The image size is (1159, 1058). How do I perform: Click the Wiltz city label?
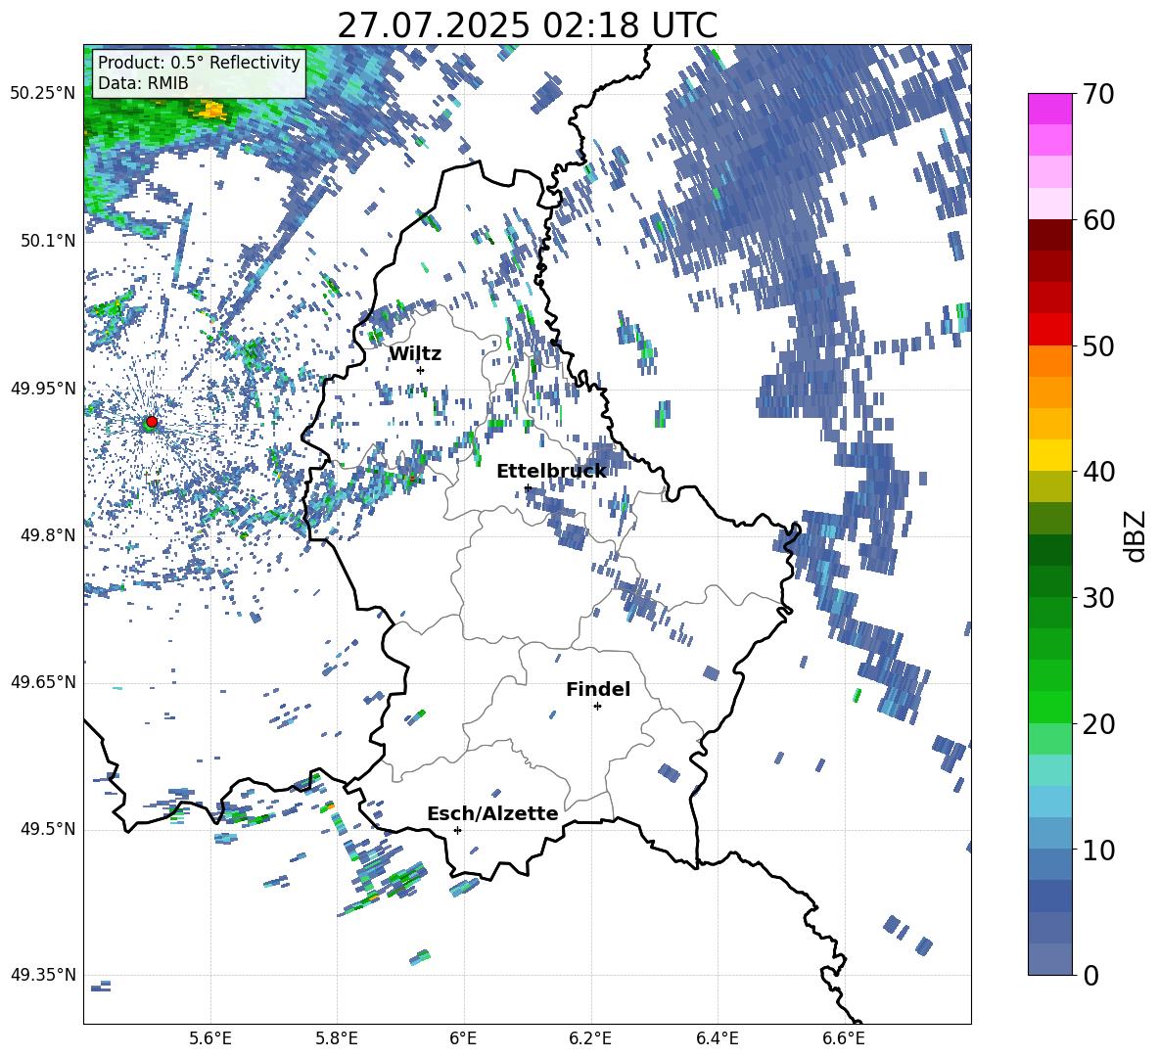point(415,354)
